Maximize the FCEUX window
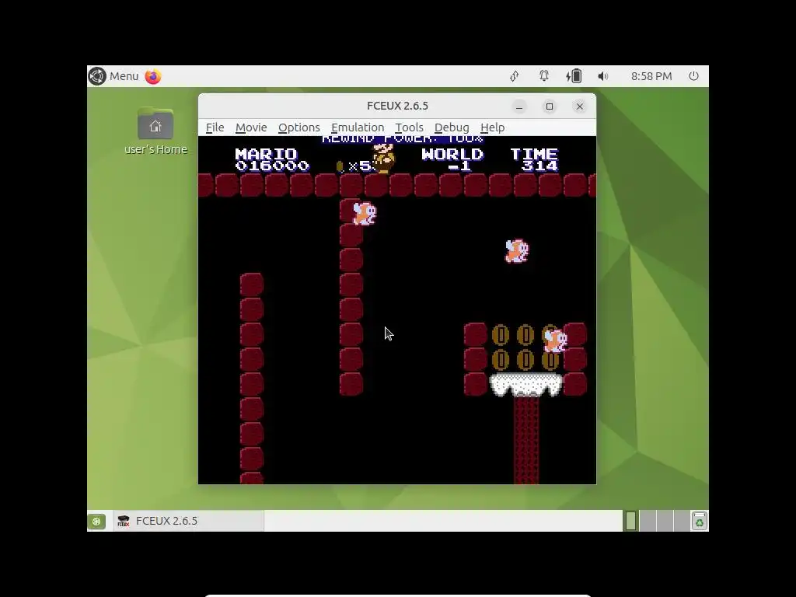 pyautogui.click(x=550, y=106)
